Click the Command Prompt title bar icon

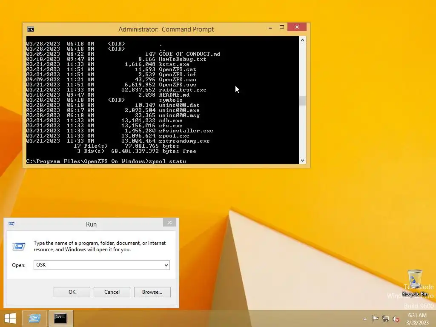click(31, 29)
